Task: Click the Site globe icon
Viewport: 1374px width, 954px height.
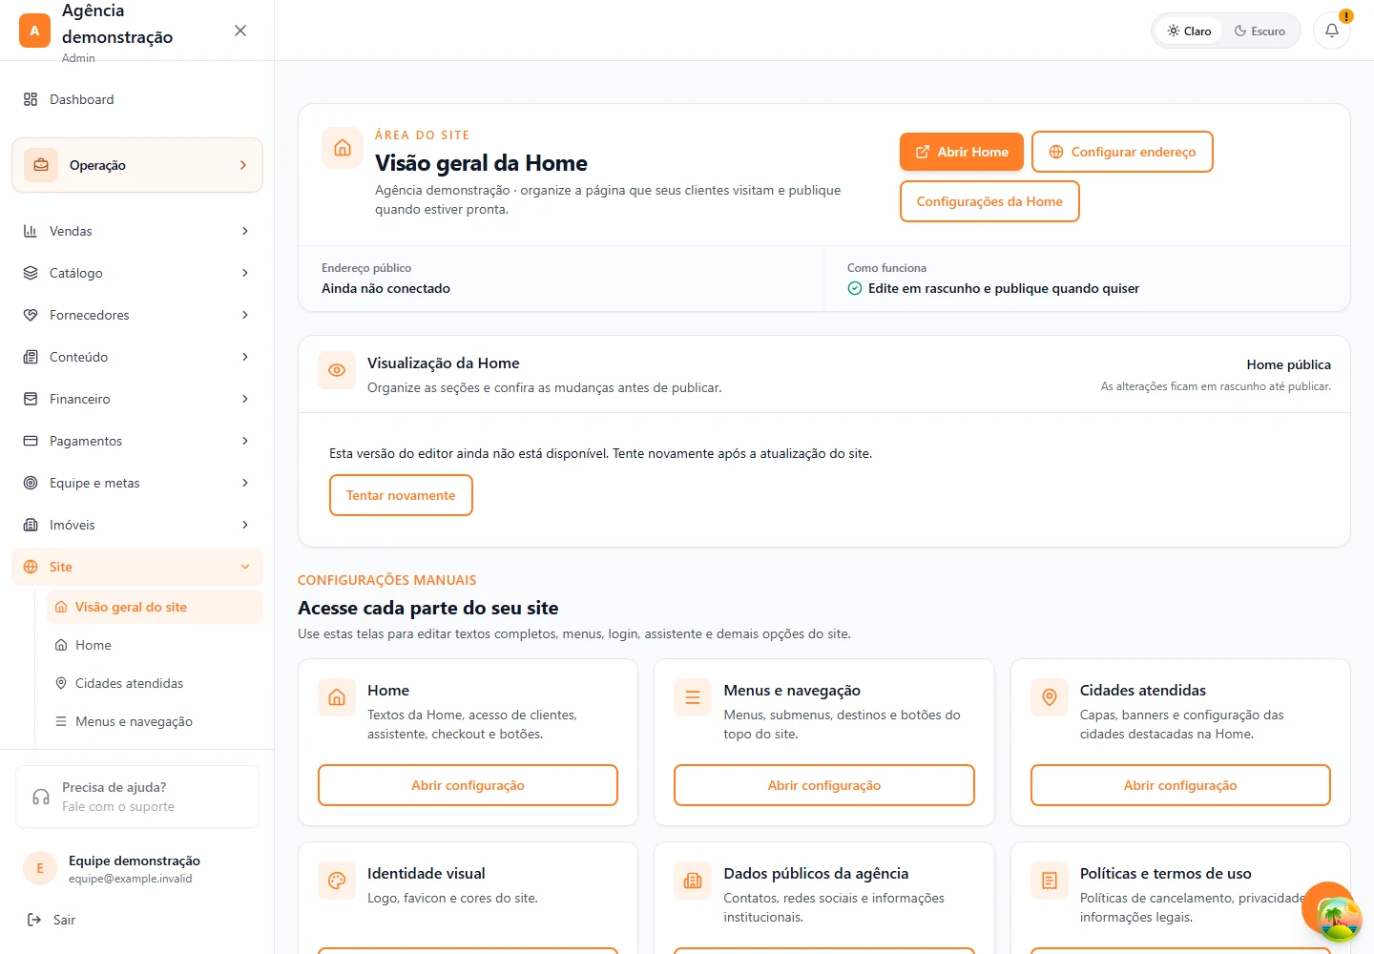Action: tap(31, 567)
